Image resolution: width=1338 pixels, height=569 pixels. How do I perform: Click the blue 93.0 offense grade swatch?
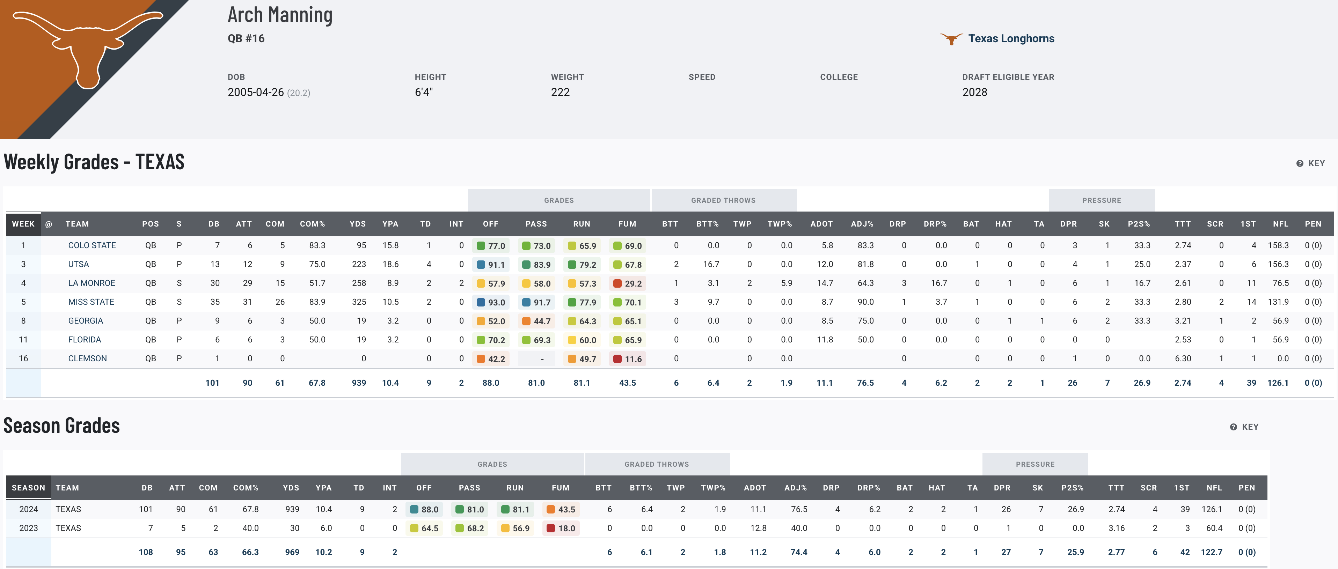click(x=481, y=303)
